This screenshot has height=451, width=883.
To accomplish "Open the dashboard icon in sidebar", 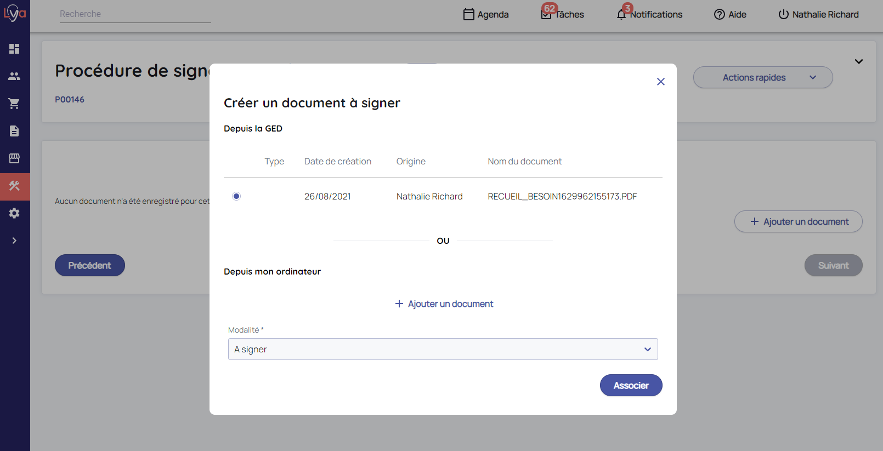I will (x=14, y=49).
